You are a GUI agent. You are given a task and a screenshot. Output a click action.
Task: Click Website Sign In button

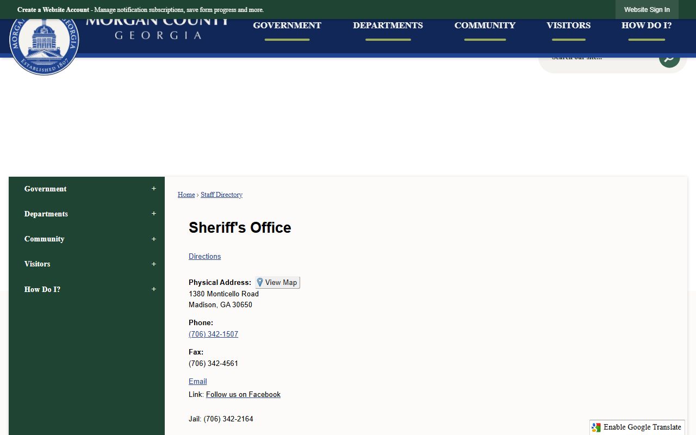click(647, 10)
